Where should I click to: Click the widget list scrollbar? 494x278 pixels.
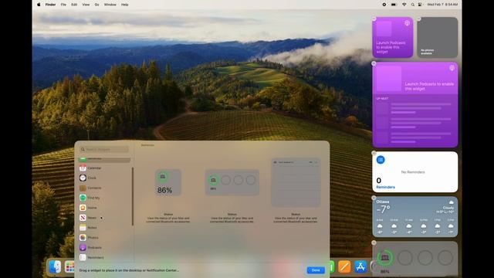pyautogui.click(x=133, y=196)
